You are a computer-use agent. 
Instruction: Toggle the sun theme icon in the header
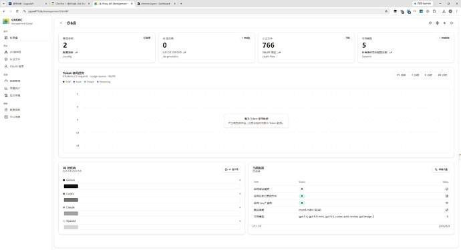(444, 23)
